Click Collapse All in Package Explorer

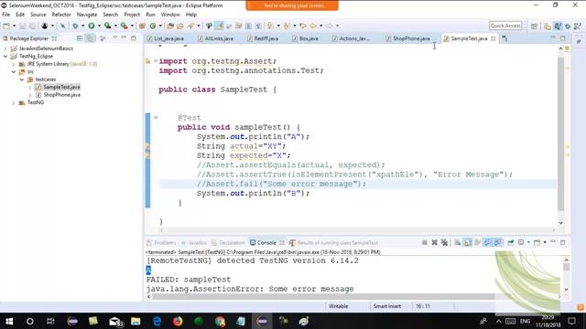coord(80,38)
